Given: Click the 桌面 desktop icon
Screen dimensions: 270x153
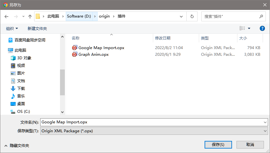Looking at the screenshot, I should click(x=13, y=104).
